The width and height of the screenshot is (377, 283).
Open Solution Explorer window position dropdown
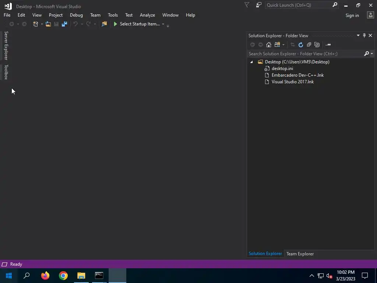pyautogui.click(x=358, y=35)
